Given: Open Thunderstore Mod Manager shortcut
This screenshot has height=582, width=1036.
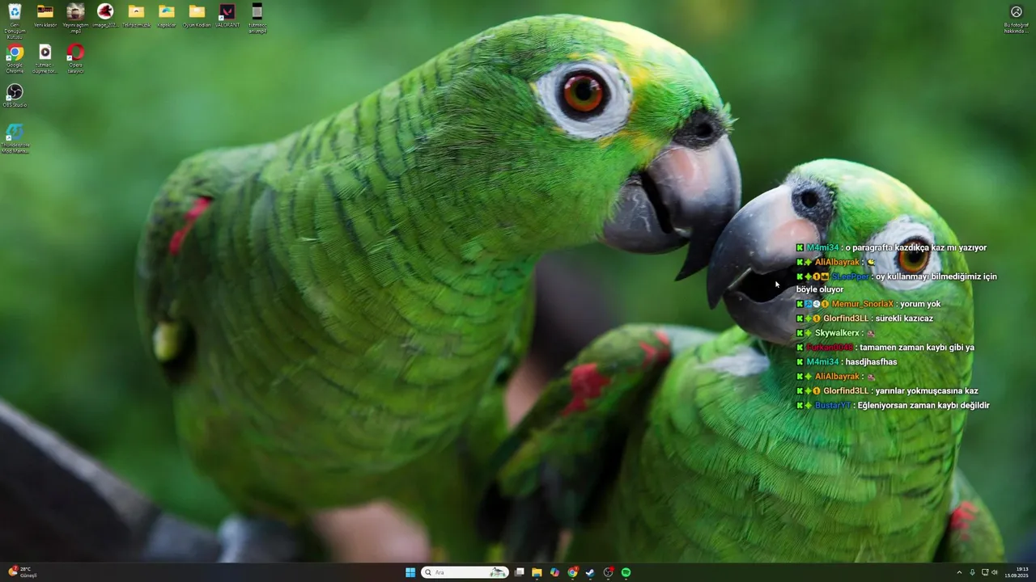Looking at the screenshot, I should coord(15,138).
